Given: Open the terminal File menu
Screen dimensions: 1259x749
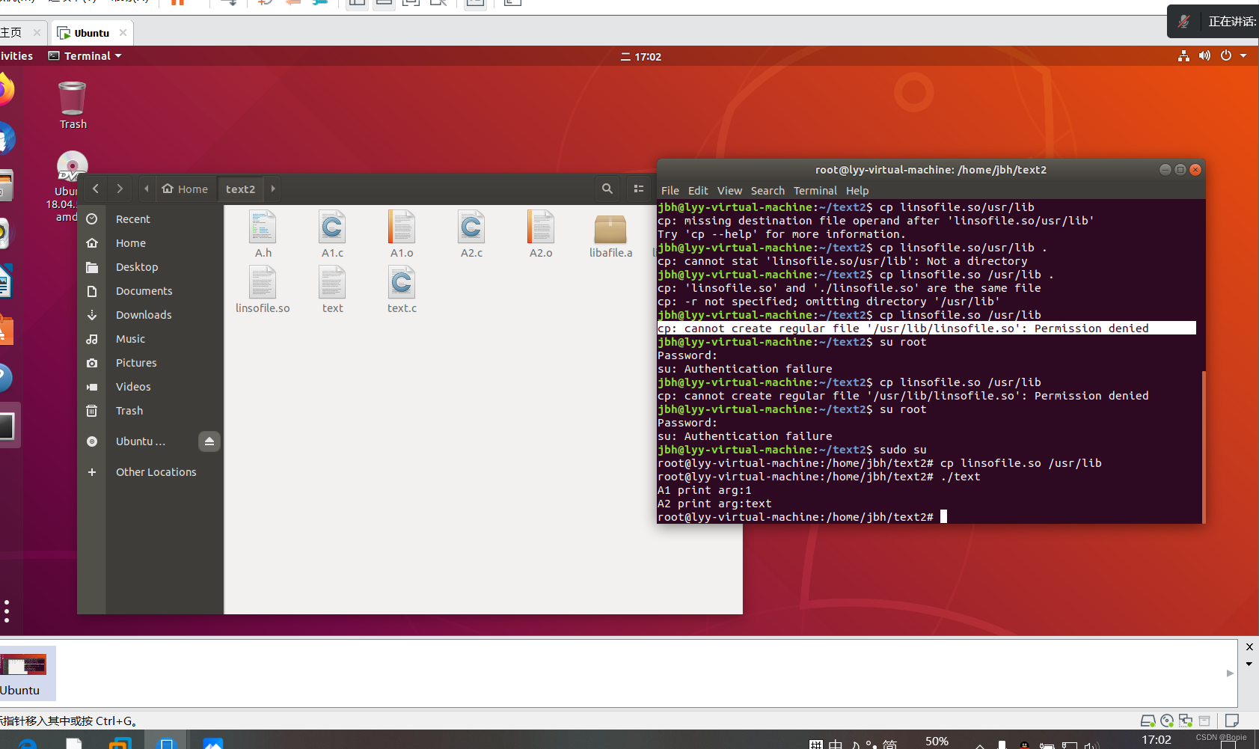Looking at the screenshot, I should tap(670, 191).
